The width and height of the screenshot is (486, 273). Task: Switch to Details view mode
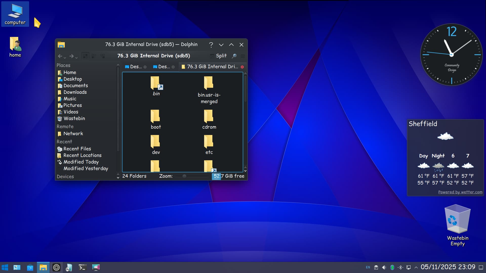(103, 56)
